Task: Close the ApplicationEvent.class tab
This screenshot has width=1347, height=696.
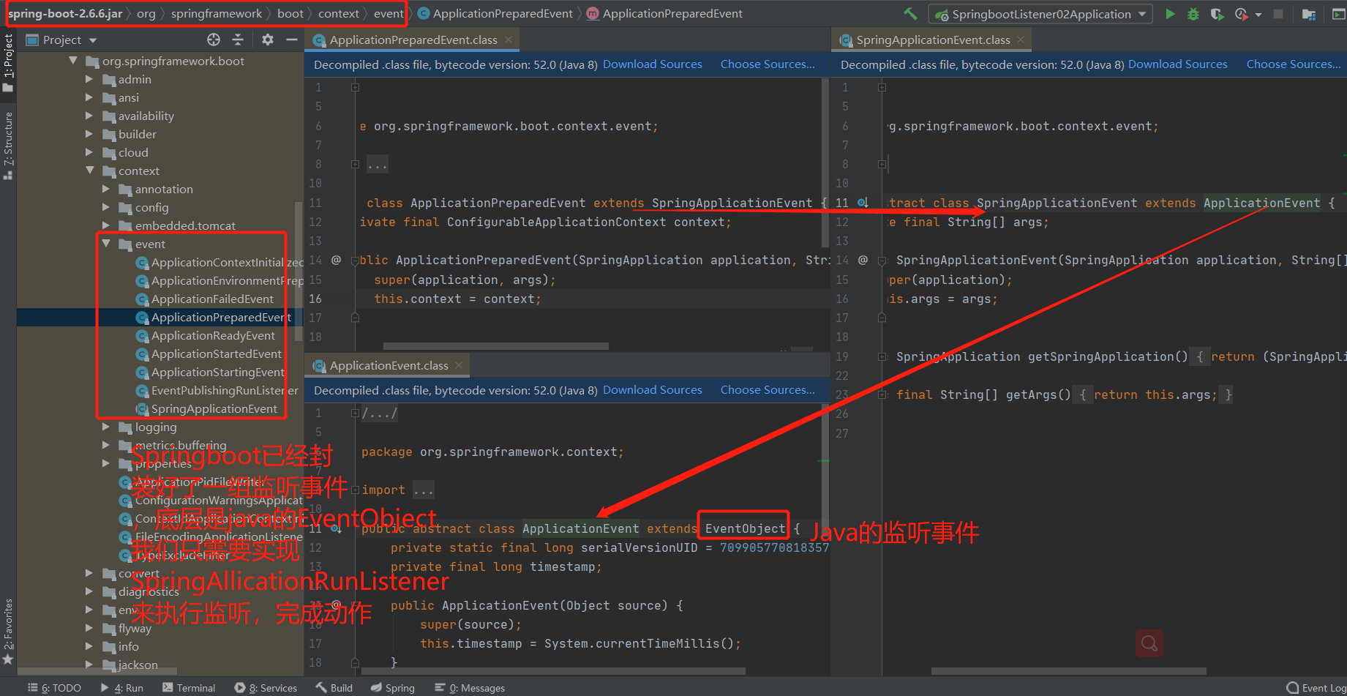Action: pyautogui.click(x=459, y=365)
